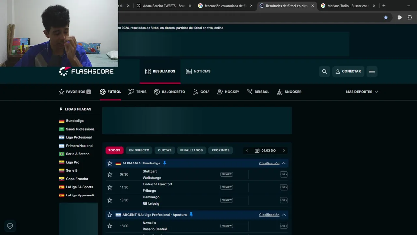
Task: Open Live icon for Hamburgo match
Action: 284,200
